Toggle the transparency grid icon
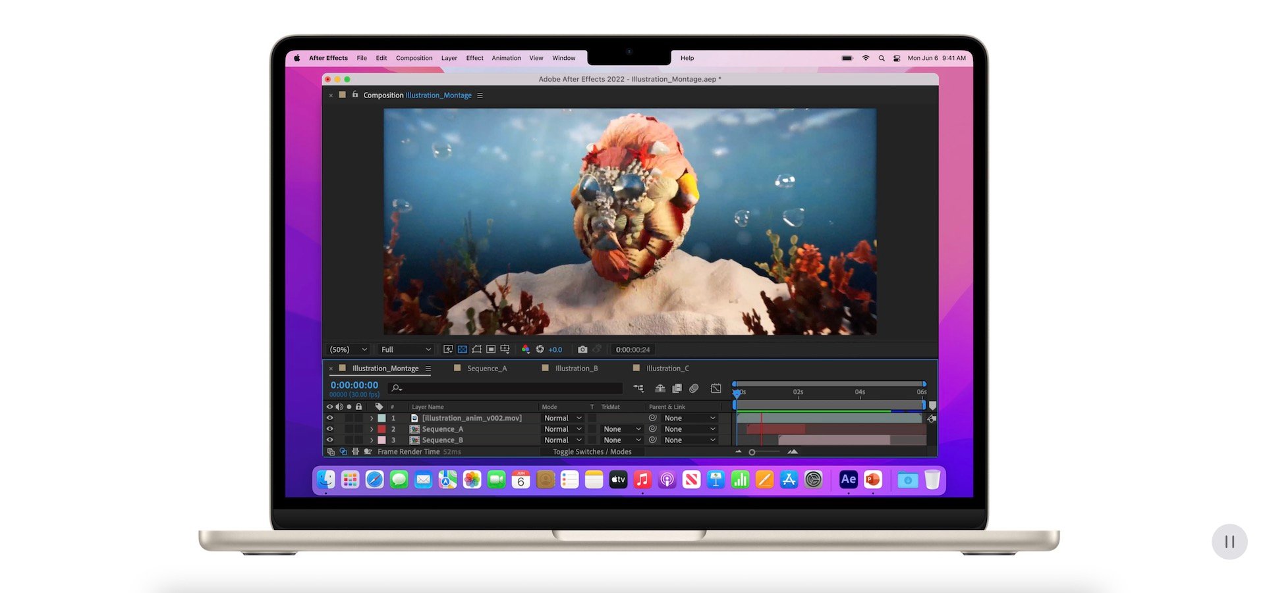The height and width of the screenshot is (593, 1265). click(x=463, y=349)
